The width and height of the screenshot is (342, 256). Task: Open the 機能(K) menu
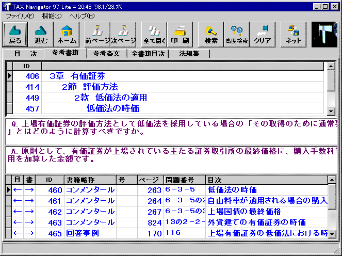(x=52, y=16)
